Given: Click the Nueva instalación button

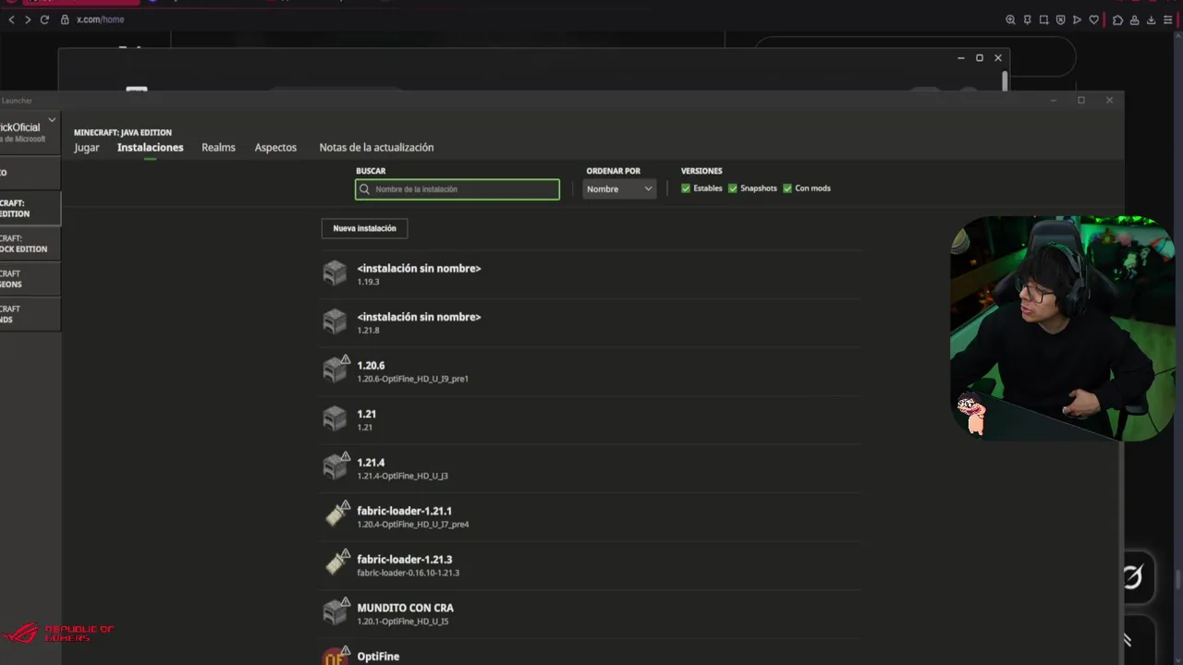Looking at the screenshot, I should coord(364,228).
